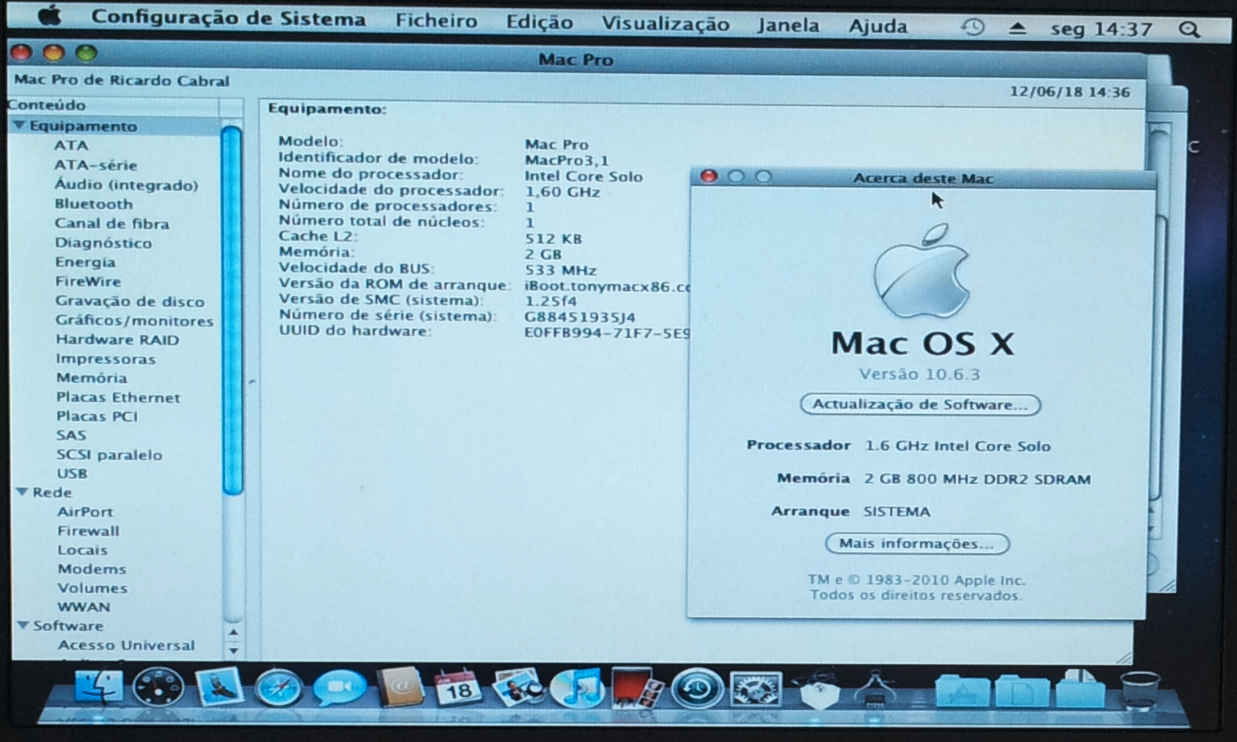Select Diagnóstico in the sidebar
The image size is (1237, 742).
point(103,243)
